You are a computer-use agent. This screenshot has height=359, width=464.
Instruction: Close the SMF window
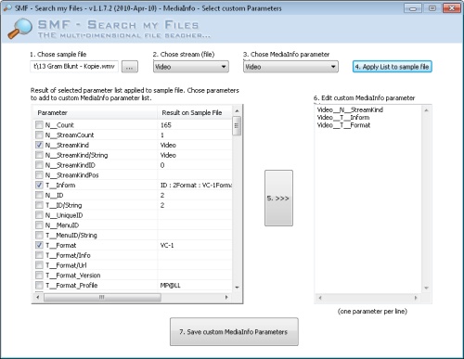451,8
